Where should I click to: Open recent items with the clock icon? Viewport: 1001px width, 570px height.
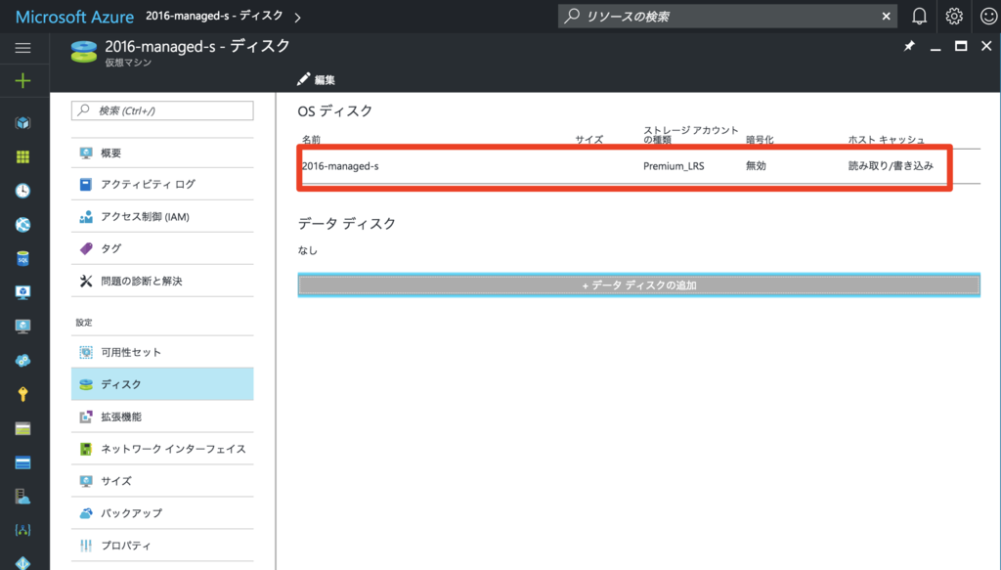pos(22,191)
